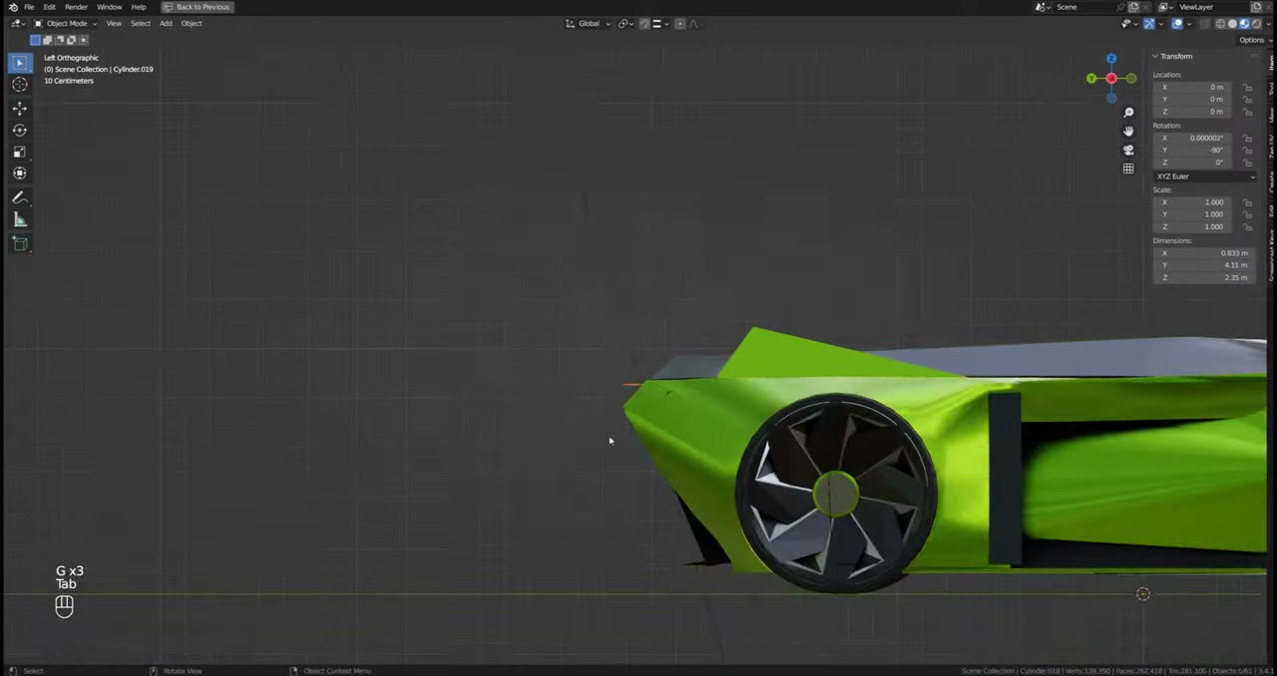Toggle lock on Location X
The height and width of the screenshot is (676, 1277).
[x=1248, y=88]
